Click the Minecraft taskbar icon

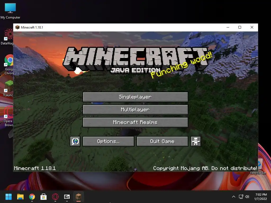[x=78, y=197]
